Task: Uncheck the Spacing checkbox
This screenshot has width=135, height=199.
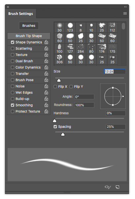Action: [55, 127]
